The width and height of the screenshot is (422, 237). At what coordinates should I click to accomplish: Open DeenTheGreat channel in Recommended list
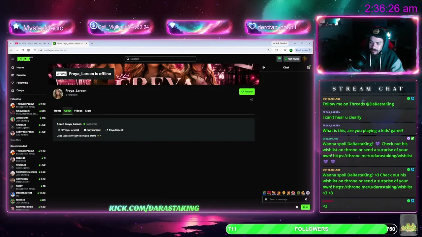click(28, 194)
